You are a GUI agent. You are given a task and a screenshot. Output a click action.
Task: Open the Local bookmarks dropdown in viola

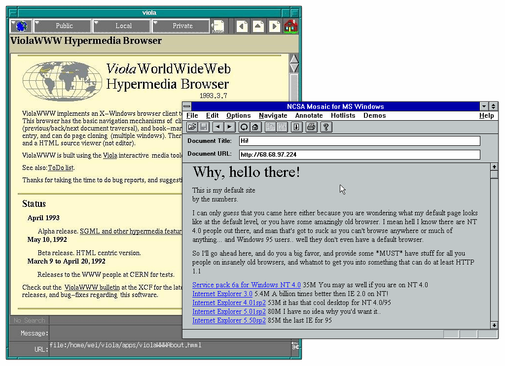click(x=122, y=26)
